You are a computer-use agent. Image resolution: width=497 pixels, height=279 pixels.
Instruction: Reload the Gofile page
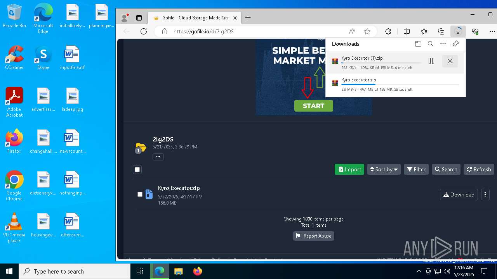(144, 31)
